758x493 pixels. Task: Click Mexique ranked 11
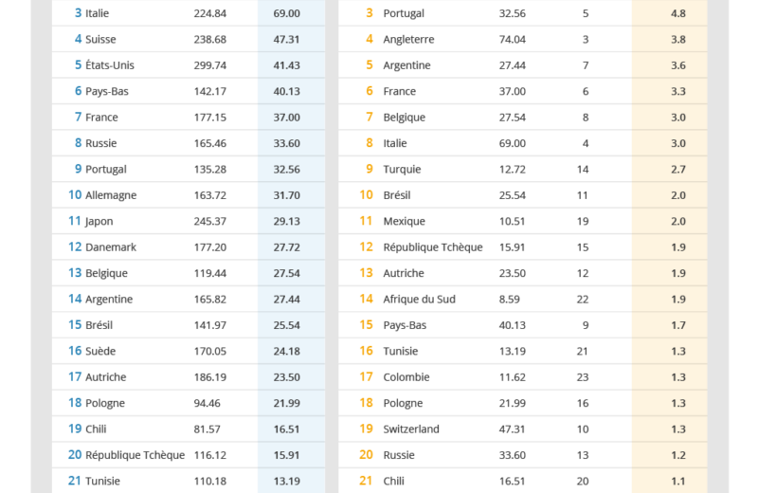pyautogui.click(x=404, y=221)
